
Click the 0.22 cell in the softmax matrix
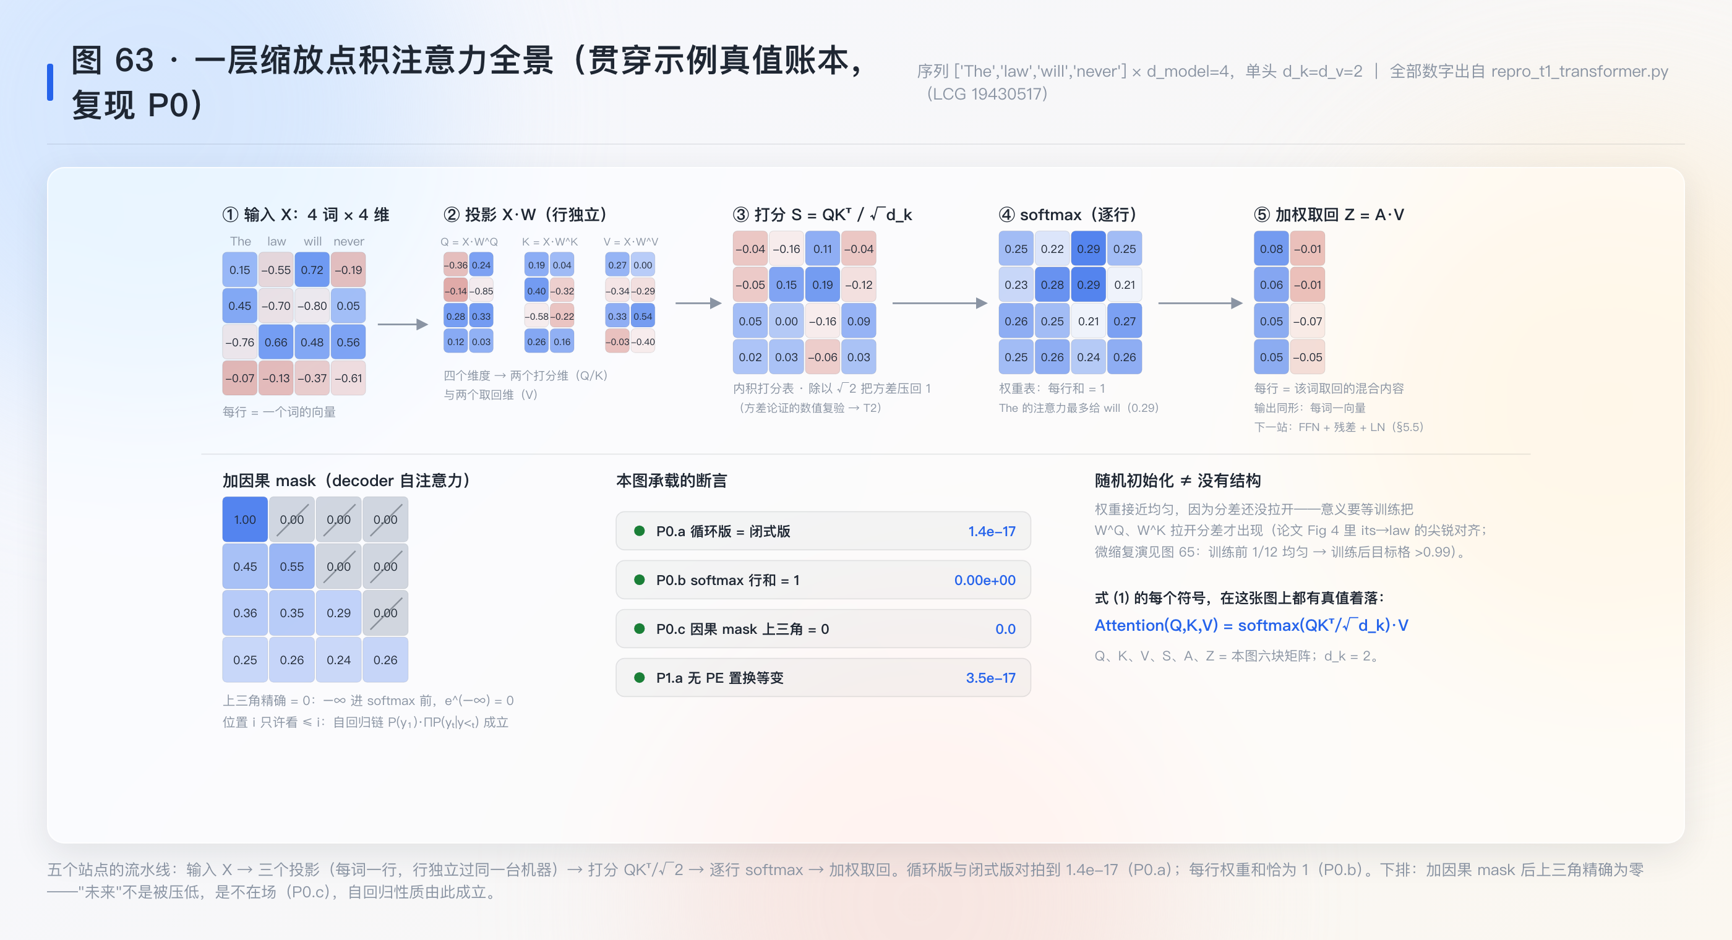(1052, 249)
